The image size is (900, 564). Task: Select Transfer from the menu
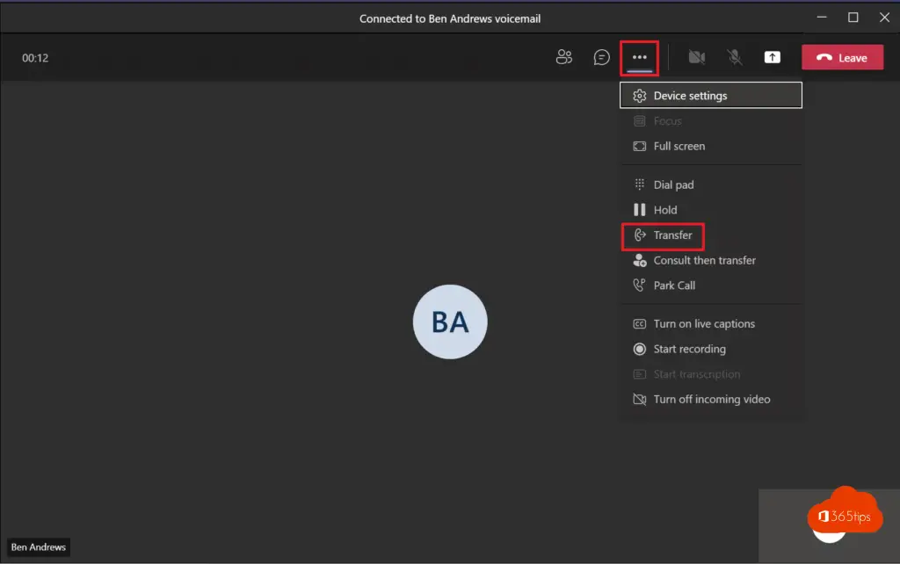click(x=672, y=235)
